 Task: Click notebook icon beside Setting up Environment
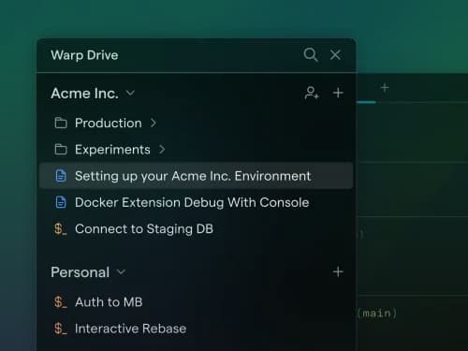pos(61,176)
